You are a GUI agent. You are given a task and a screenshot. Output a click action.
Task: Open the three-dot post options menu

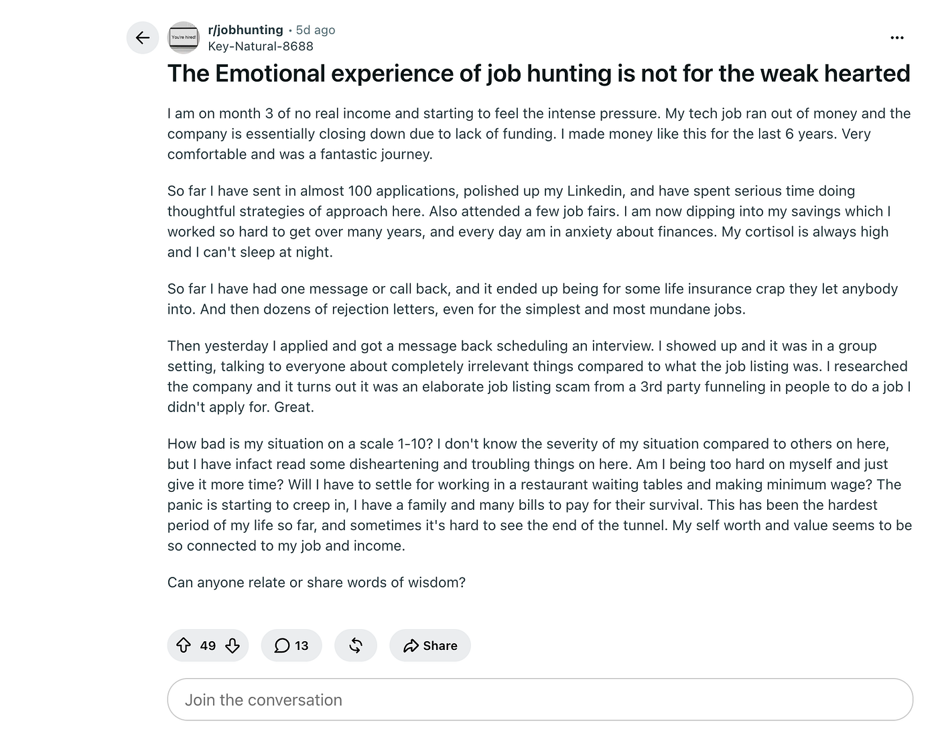point(897,38)
